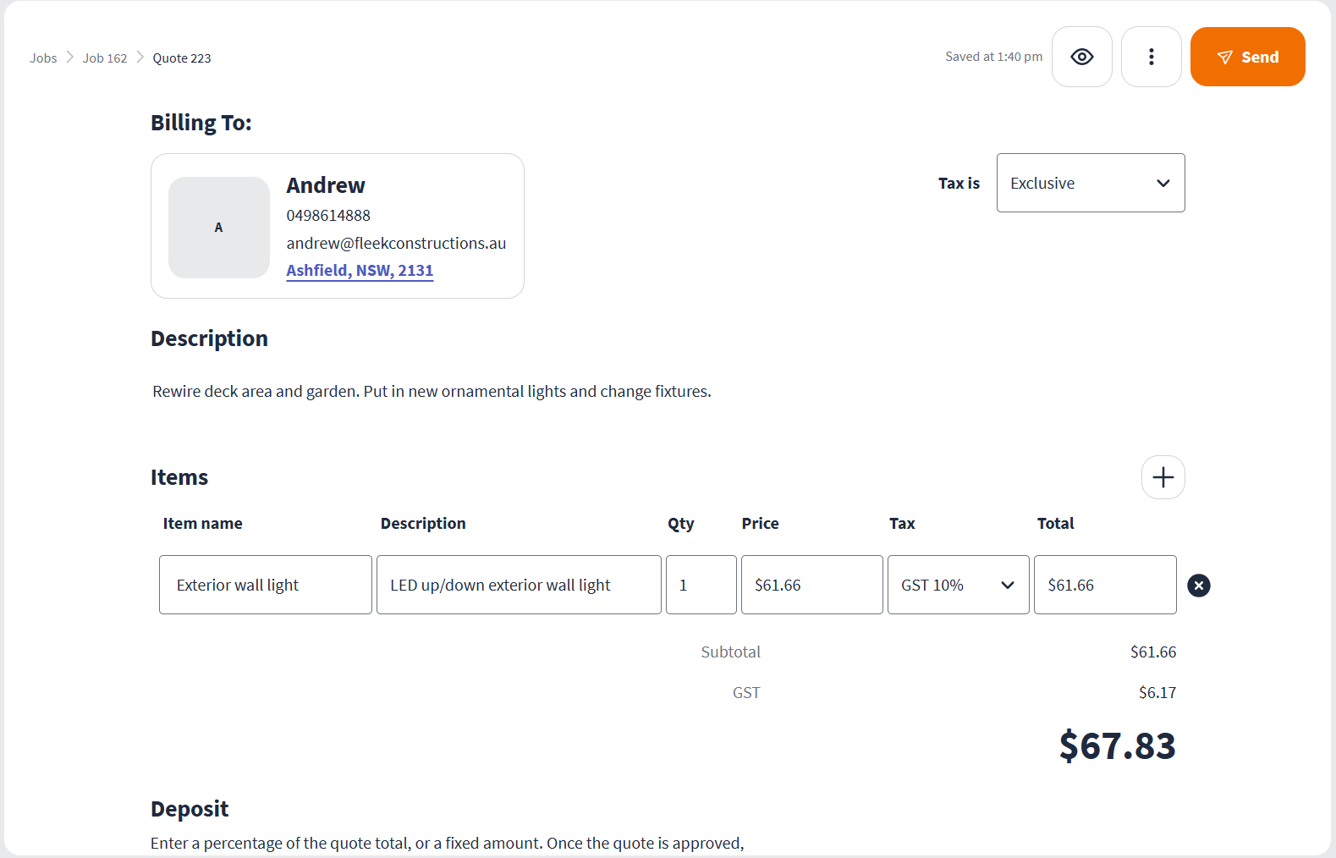The height and width of the screenshot is (858, 1336).
Task: Remove the Exterior wall light item
Action: click(x=1198, y=586)
